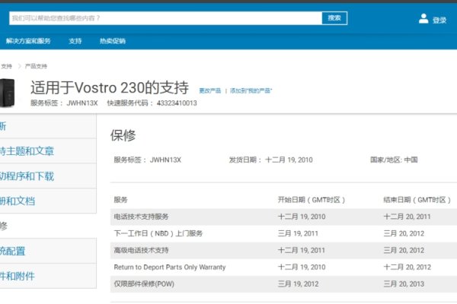This screenshot has height=304, width=457.
Task: Open the 部件和附件 sidebar tab
Action: coord(48,276)
